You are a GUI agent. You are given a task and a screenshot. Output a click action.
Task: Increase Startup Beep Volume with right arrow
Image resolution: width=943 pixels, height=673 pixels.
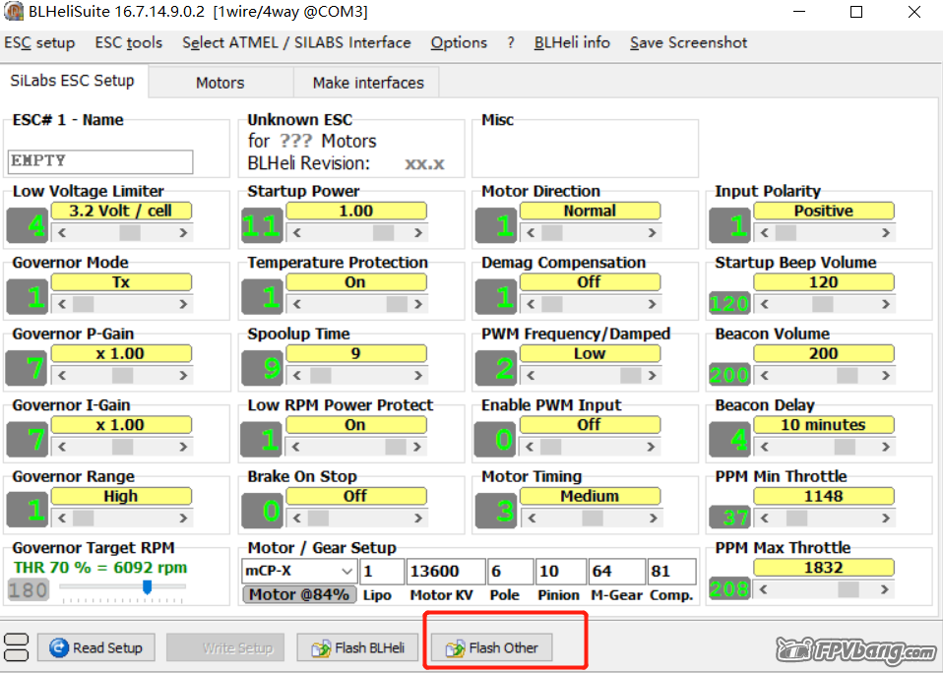coord(886,304)
